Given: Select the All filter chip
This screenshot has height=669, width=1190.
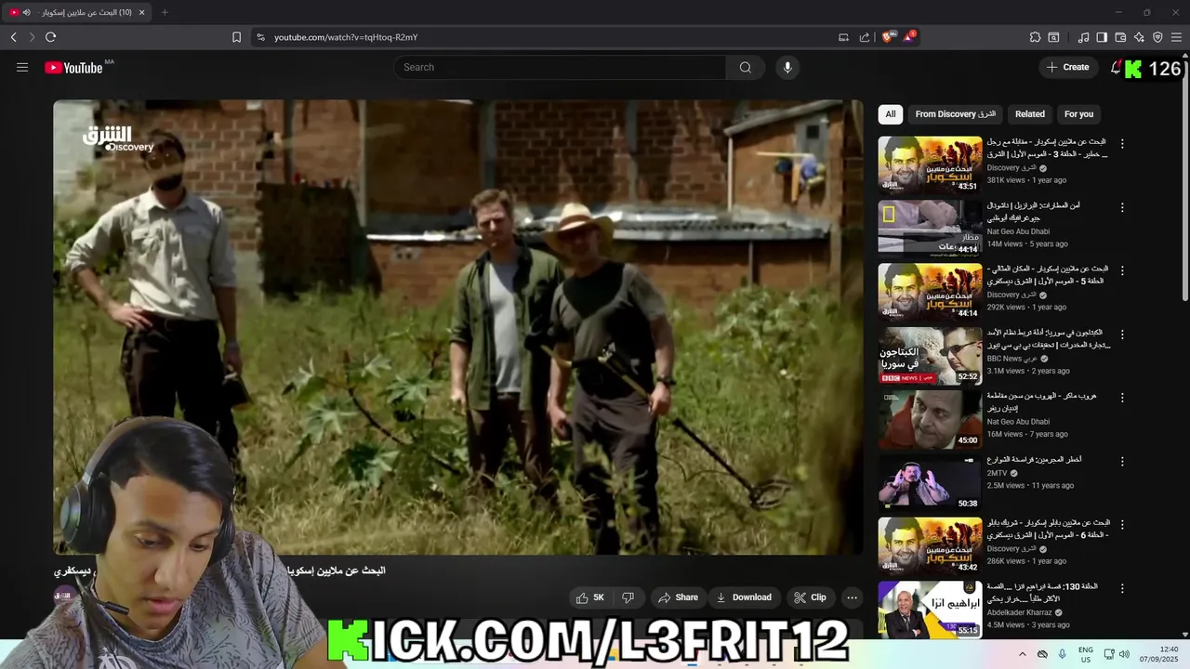Looking at the screenshot, I should (x=891, y=114).
